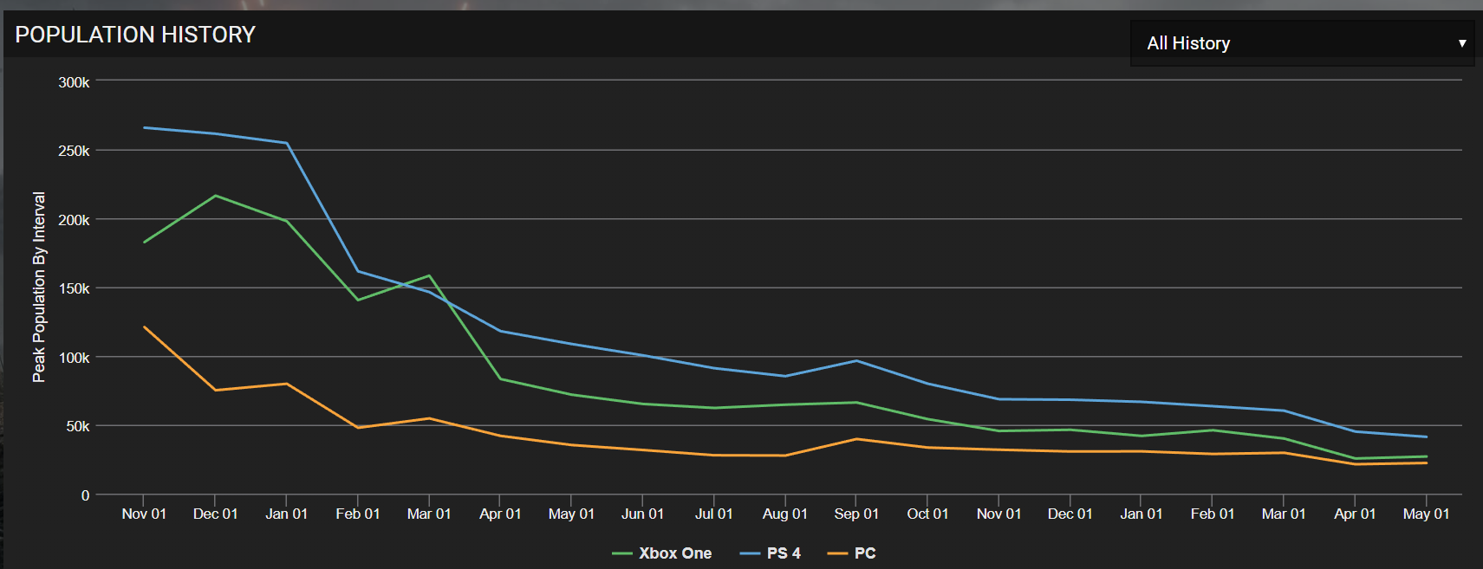Image resolution: width=1483 pixels, height=569 pixels.
Task: Click the Aug 01 x-axis label
Action: [x=784, y=514]
